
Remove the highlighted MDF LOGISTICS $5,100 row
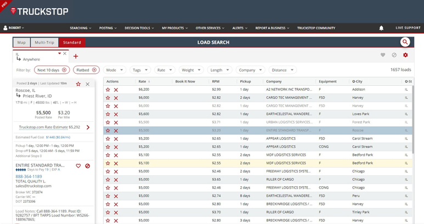tap(116, 163)
